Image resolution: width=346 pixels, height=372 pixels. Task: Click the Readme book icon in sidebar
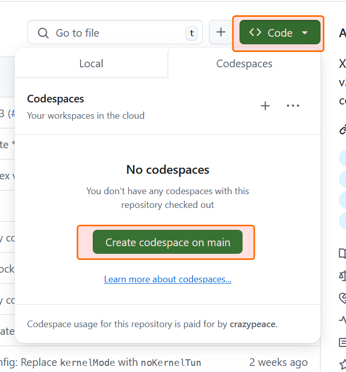pos(342,253)
